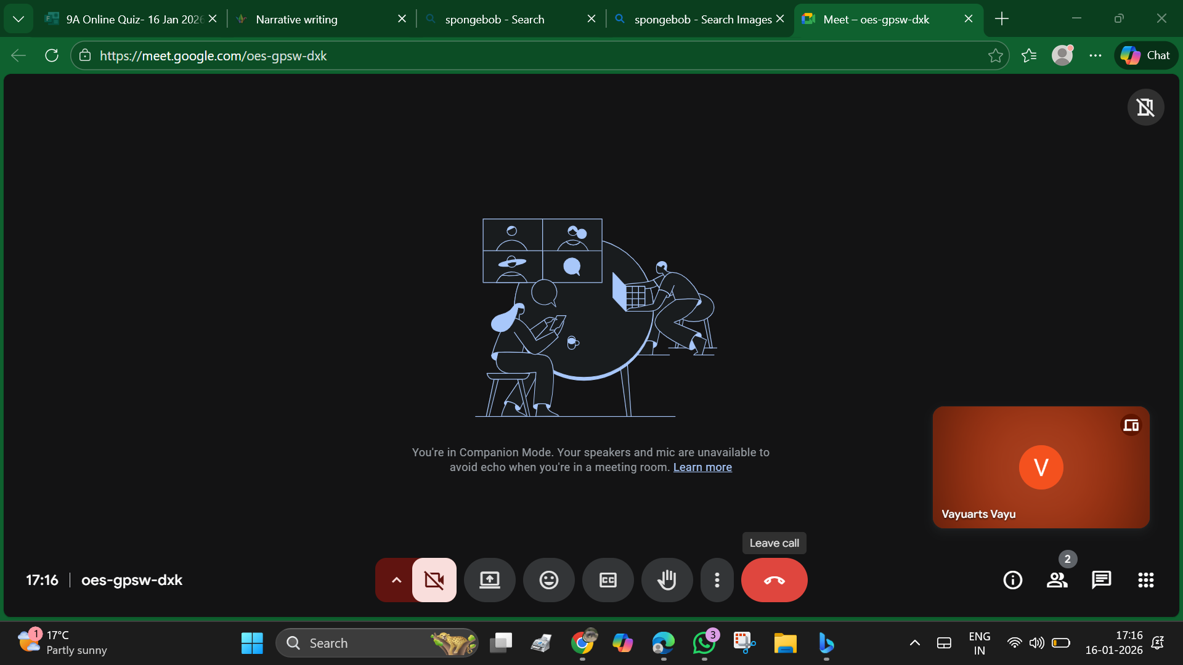
Task: Toggle closed captions on
Action: 608,580
